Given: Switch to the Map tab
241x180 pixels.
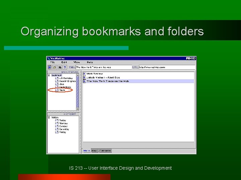Looking at the screenshot, I should 94,151.
